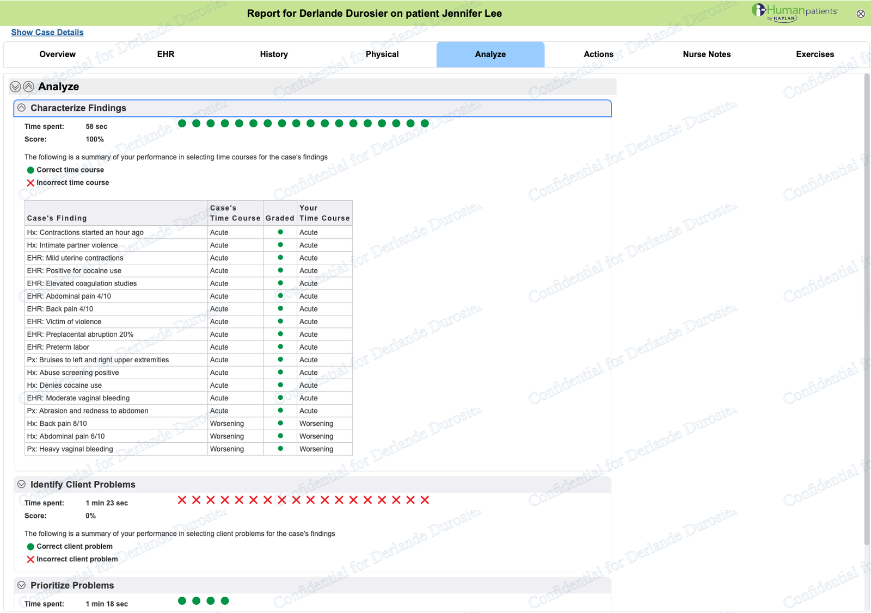Click the last red X in Identify Client Problems
Viewport: 871px width, 613px height.
(425, 500)
